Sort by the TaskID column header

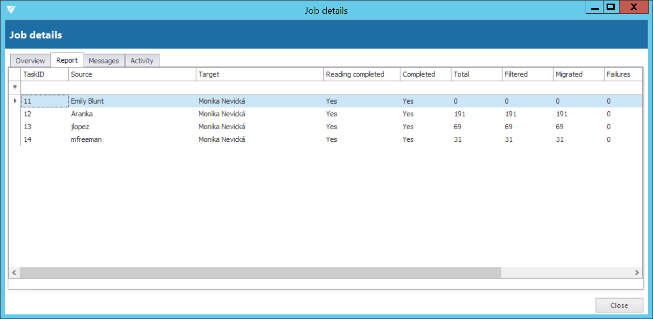click(x=44, y=75)
